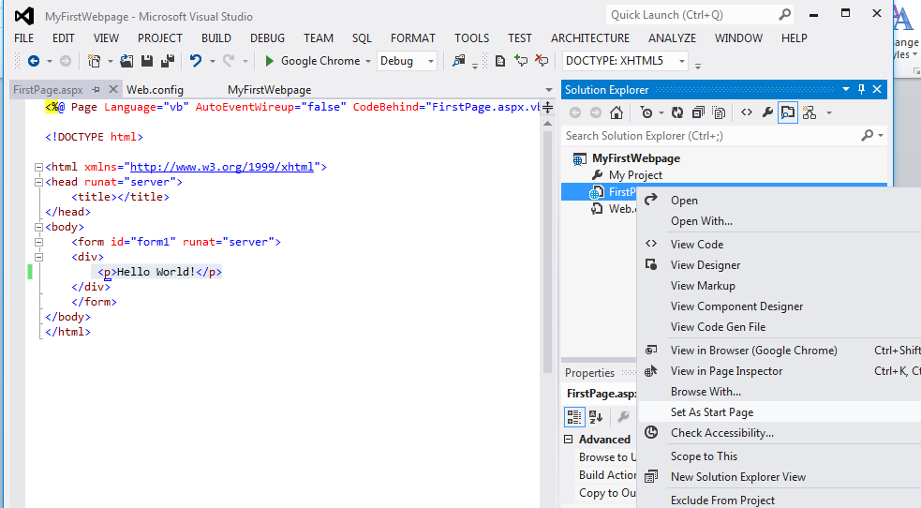Image resolution: width=921 pixels, height=508 pixels.
Task: Close the FirstPage.aspx editor tab
Action: click(x=112, y=89)
